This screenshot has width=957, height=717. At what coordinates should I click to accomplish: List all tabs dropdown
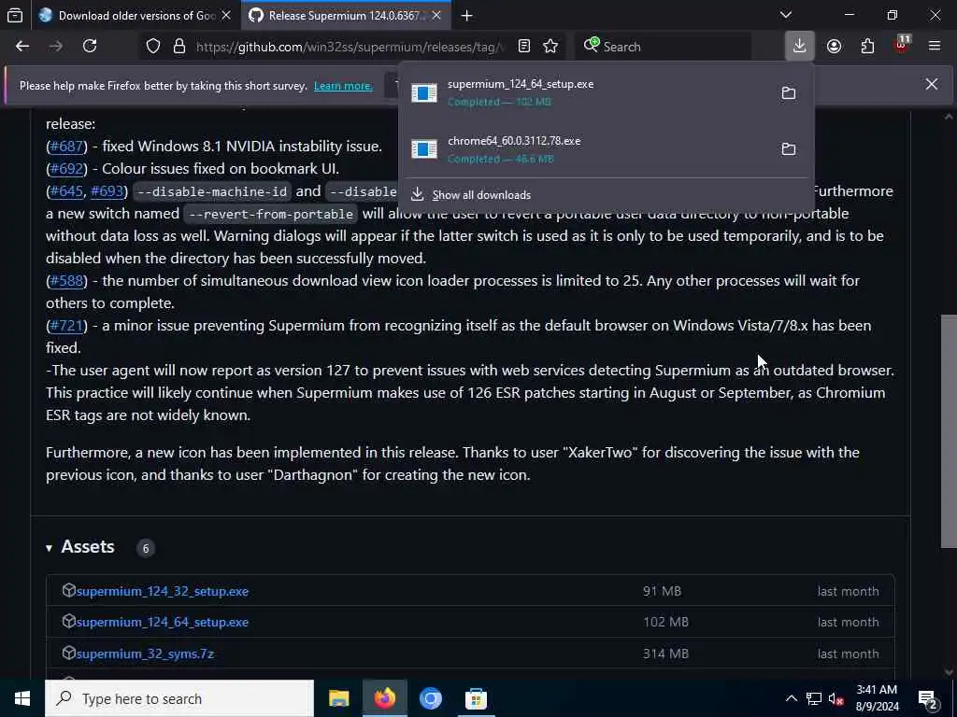pyautogui.click(x=786, y=15)
